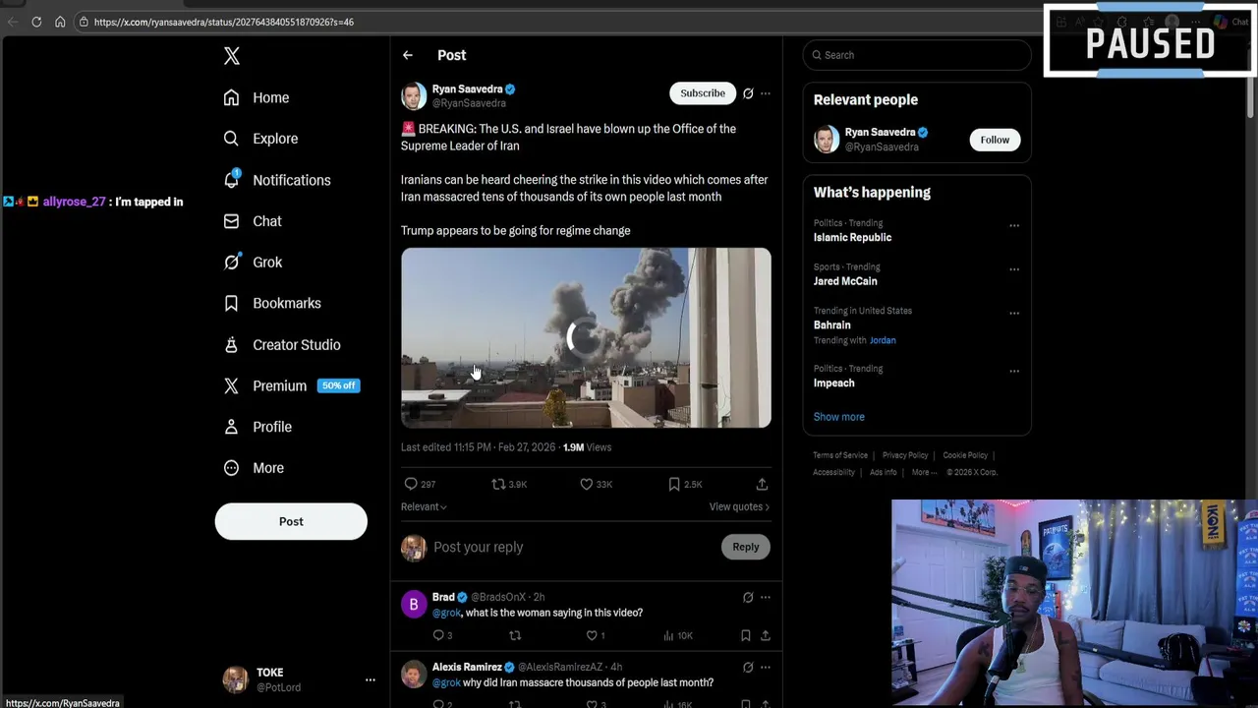Open Islamic Republic trending topic
The height and width of the screenshot is (708, 1258).
coord(852,237)
